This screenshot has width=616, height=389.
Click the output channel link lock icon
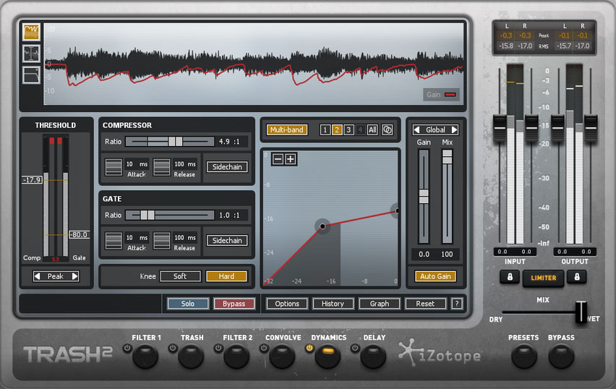[577, 277]
